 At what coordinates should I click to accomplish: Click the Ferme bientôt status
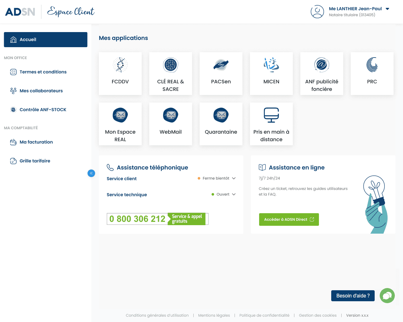[216, 178]
